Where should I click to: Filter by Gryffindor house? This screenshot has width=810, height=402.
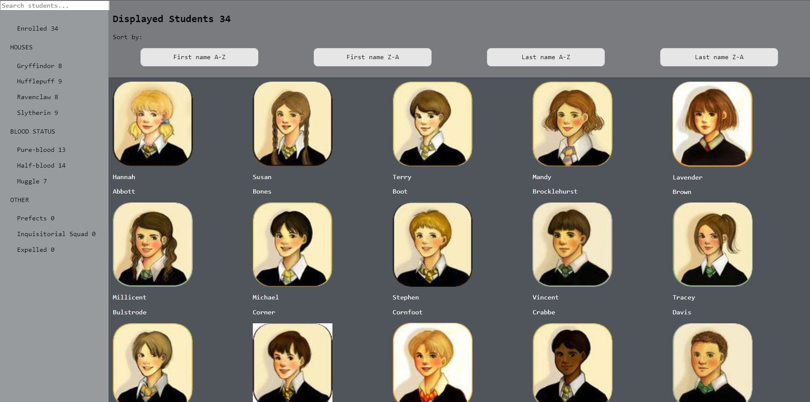point(39,66)
